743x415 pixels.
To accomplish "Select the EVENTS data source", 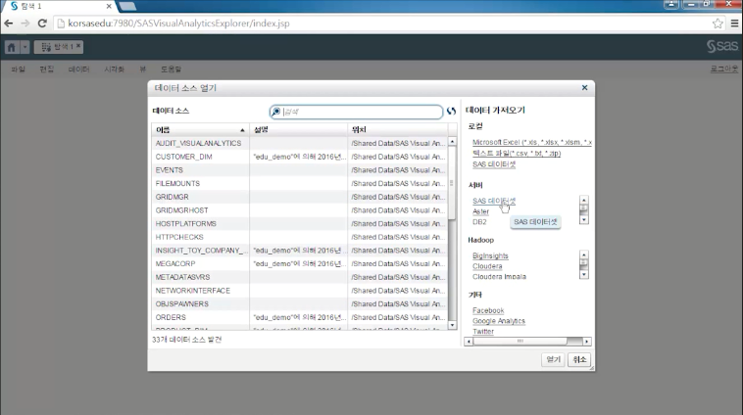I will point(300,170).
